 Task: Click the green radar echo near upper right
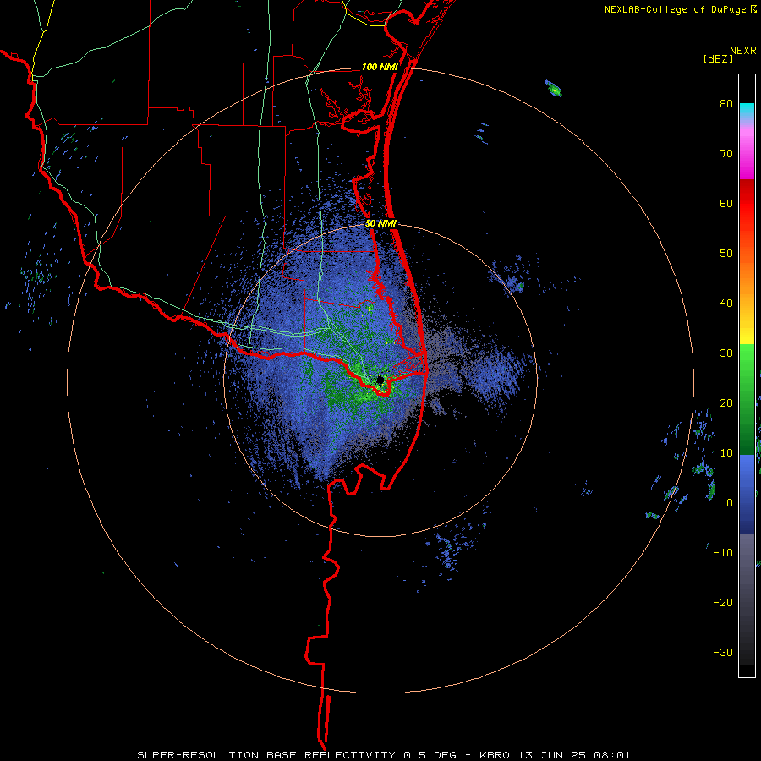[554, 88]
